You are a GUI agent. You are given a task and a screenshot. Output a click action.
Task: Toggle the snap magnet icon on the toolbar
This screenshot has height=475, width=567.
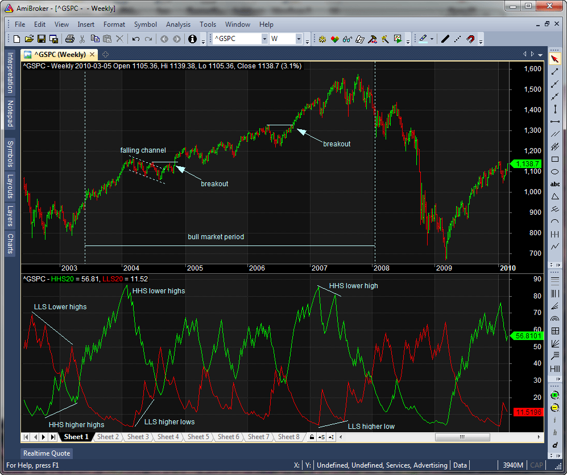(x=470, y=39)
